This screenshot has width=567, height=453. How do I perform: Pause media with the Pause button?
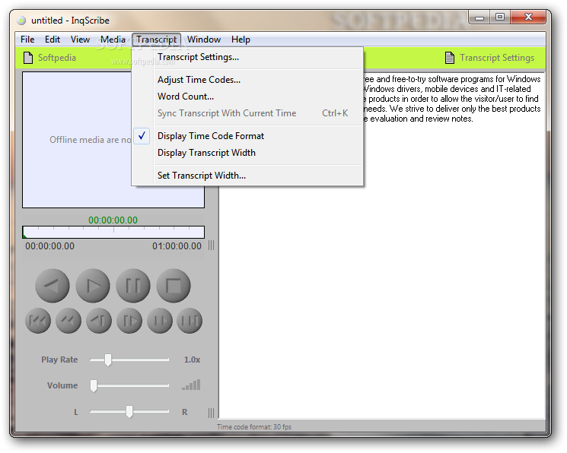133,286
